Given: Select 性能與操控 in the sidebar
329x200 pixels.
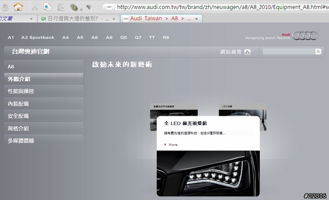Looking at the screenshot, I should click(x=44, y=91).
